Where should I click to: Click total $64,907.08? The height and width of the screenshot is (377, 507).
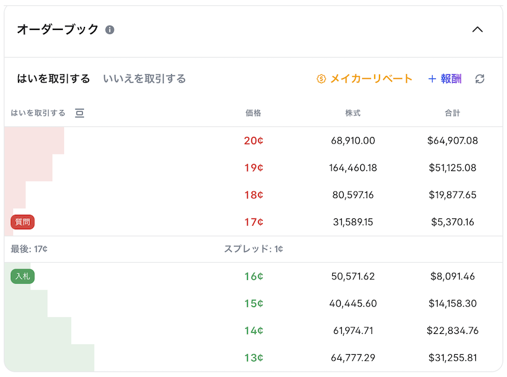tap(453, 141)
